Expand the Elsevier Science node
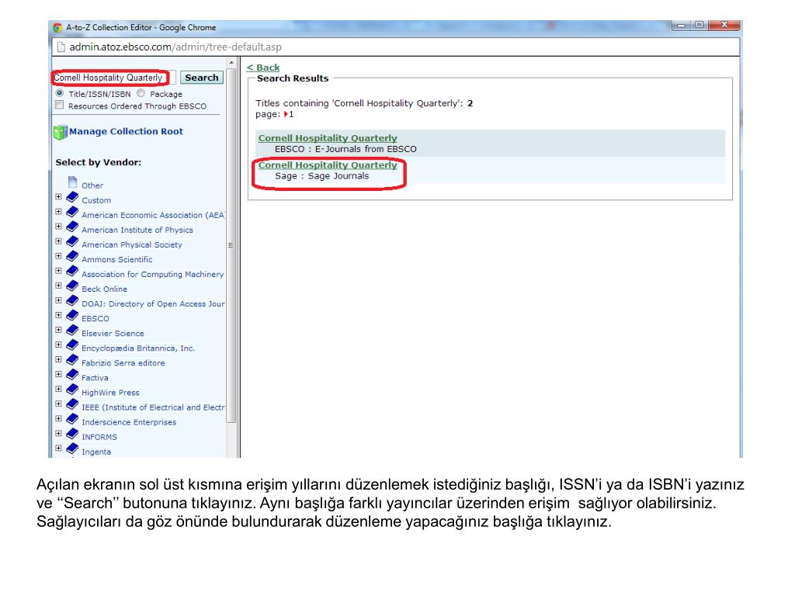795x596 pixels. pyautogui.click(x=59, y=329)
